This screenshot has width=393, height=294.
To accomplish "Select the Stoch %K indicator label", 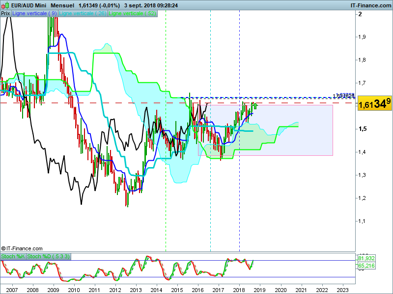I will point(13,256).
